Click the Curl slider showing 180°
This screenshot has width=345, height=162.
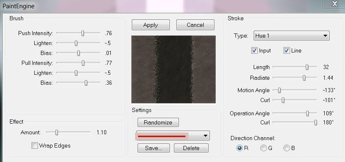coord(316,122)
